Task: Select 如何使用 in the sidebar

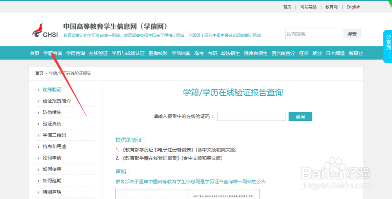Action: 52,169
